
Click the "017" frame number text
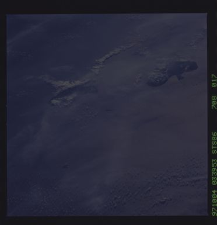(214, 81)
